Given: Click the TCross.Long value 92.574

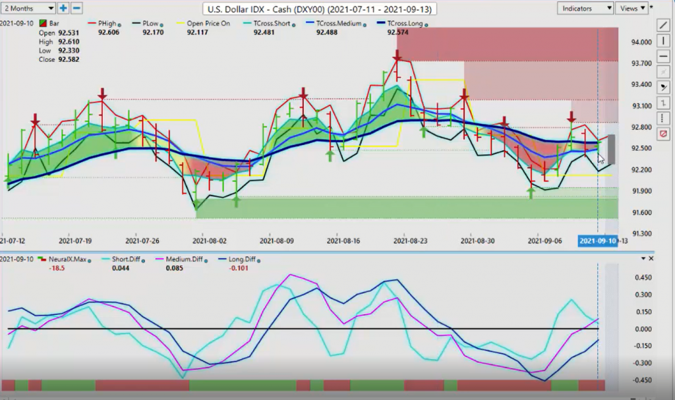Looking at the screenshot, I should (x=397, y=32).
